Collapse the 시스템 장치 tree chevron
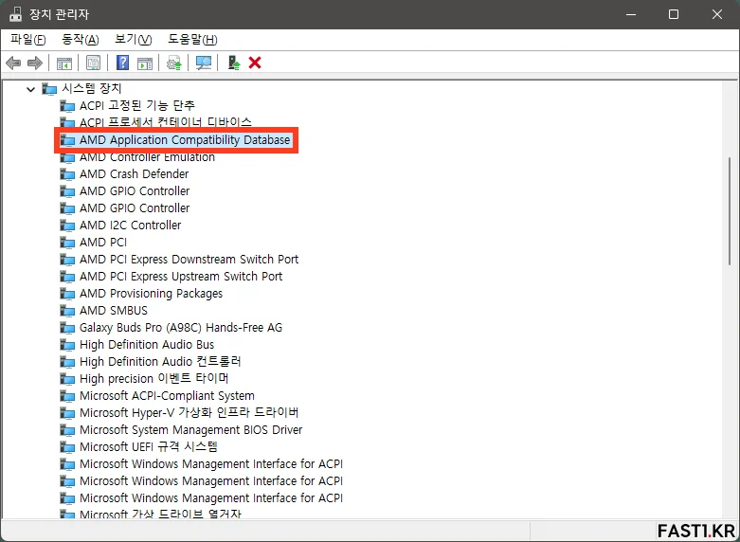The width and height of the screenshot is (740, 542). [30, 89]
